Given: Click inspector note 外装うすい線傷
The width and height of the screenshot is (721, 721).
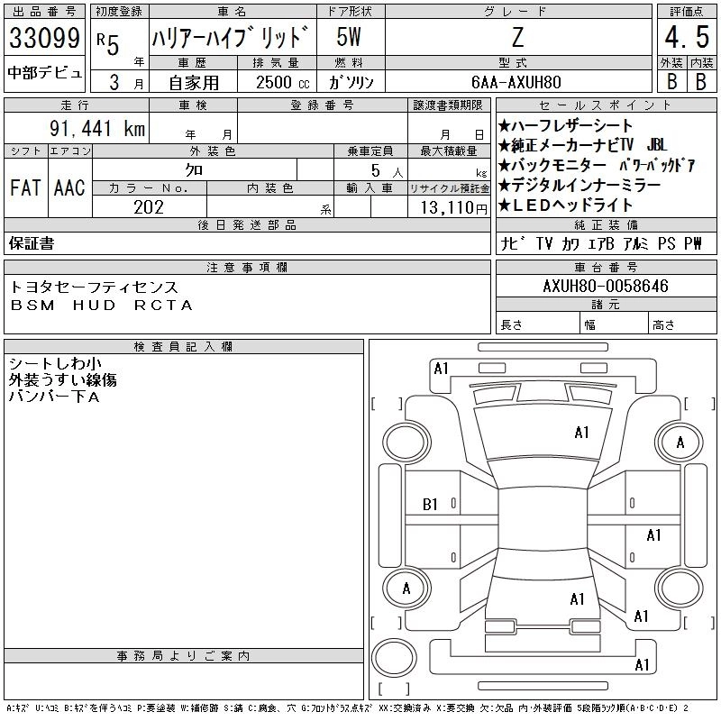Looking at the screenshot, I should click(x=62, y=380).
